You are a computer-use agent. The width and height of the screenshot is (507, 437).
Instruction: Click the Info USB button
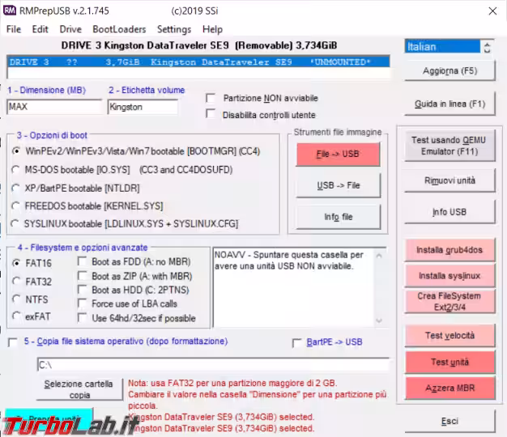point(449,212)
